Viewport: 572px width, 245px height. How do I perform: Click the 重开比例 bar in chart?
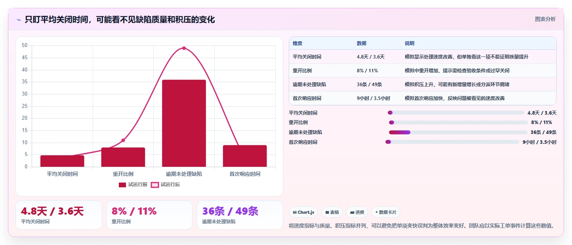coord(123,157)
